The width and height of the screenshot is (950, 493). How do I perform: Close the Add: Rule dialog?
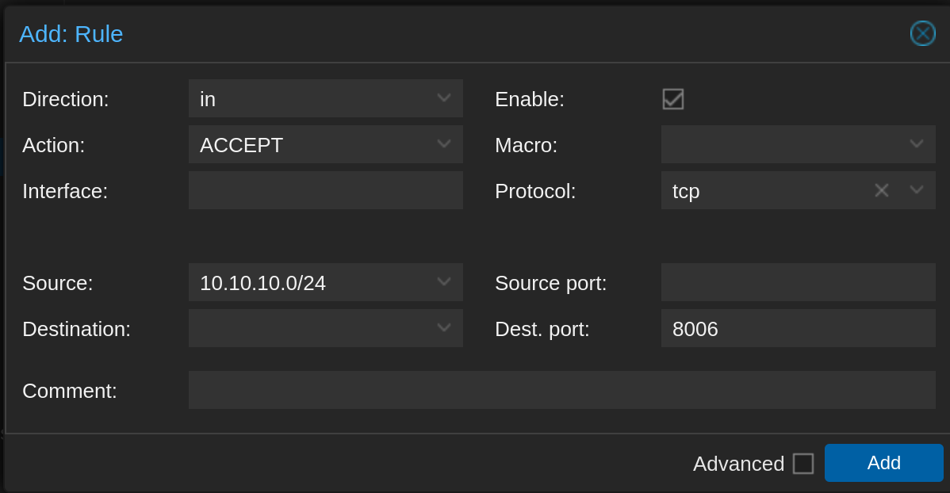(x=923, y=33)
